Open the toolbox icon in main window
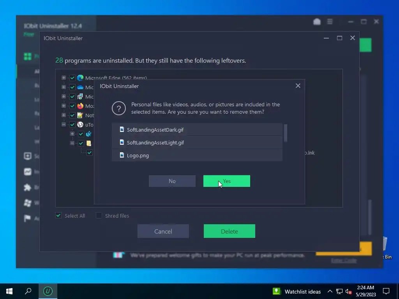The image size is (399, 299). 317,22
